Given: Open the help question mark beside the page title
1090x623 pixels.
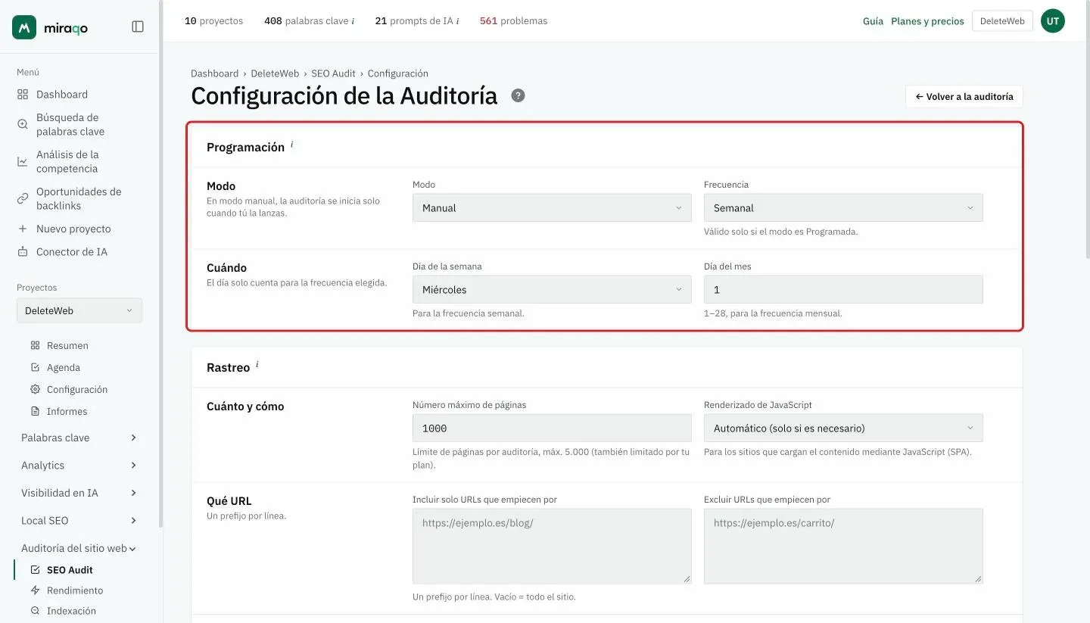Looking at the screenshot, I should (x=518, y=95).
